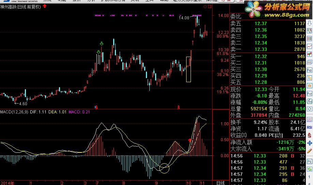Select the blue four-way move arrows icon

point(309,143)
